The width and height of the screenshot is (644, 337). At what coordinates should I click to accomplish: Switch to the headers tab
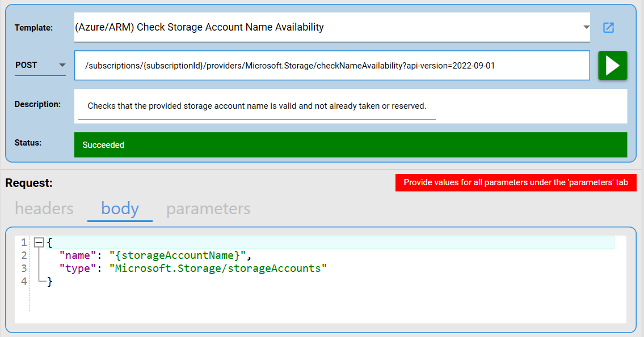[44, 208]
